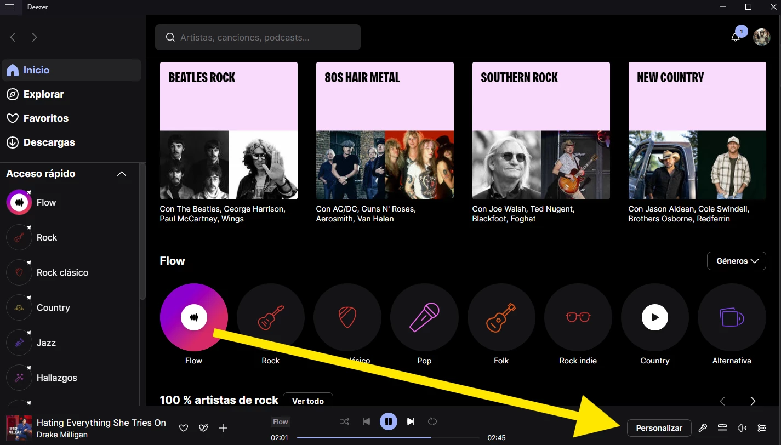Click the Flow section heading
781x445 pixels.
[173, 261]
